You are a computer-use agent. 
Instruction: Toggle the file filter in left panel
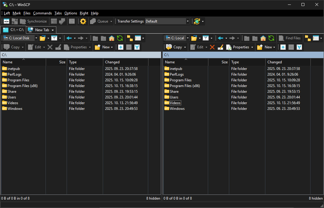point(54,38)
